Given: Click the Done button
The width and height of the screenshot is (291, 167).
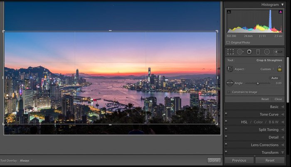Looking at the screenshot, I should point(214,160).
